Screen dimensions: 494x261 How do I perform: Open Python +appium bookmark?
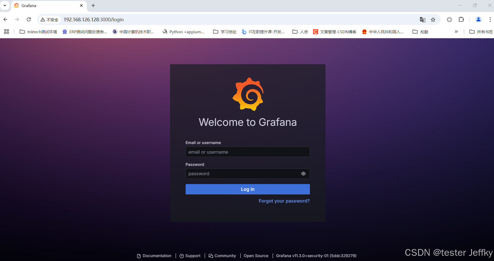(x=183, y=32)
